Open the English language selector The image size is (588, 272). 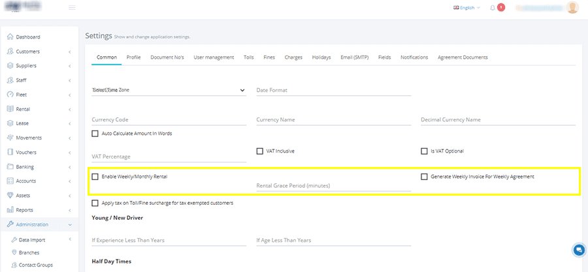(466, 7)
